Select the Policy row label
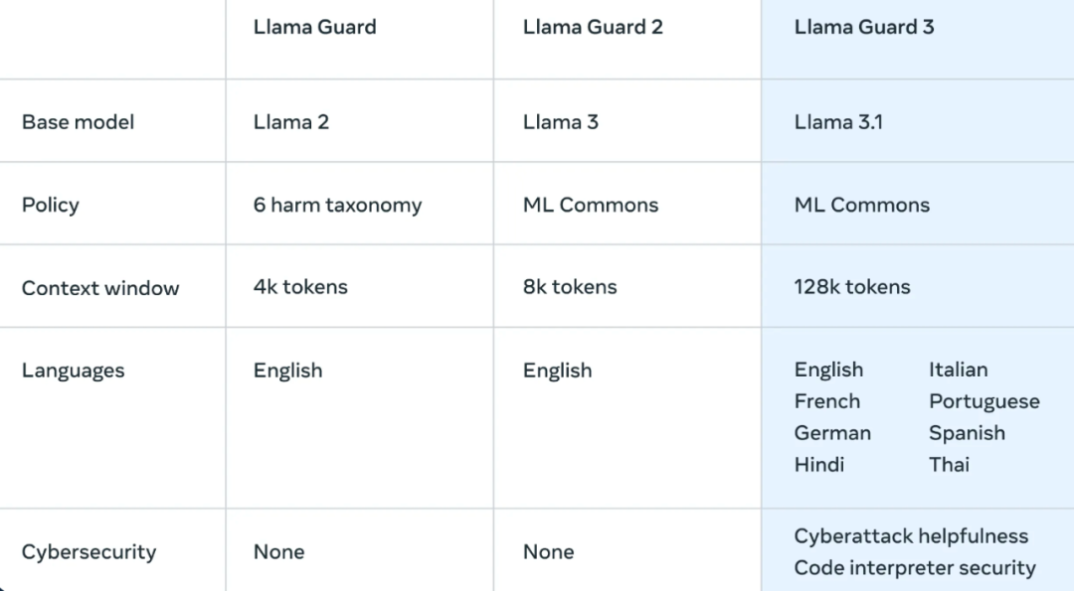 coord(50,205)
